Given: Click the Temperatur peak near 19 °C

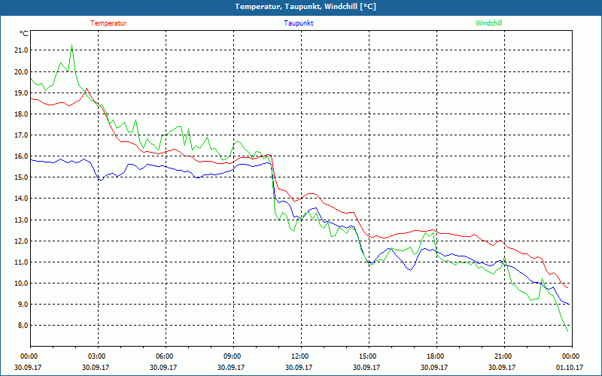Looking at the screenshot, I should tap(87, 89).
